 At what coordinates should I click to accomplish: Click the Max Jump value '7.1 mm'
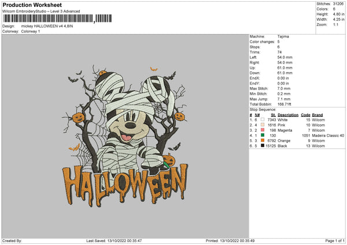[284, 99]
